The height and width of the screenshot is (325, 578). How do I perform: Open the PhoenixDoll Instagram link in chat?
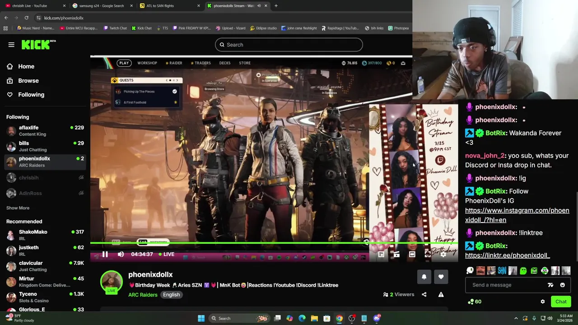517,215
